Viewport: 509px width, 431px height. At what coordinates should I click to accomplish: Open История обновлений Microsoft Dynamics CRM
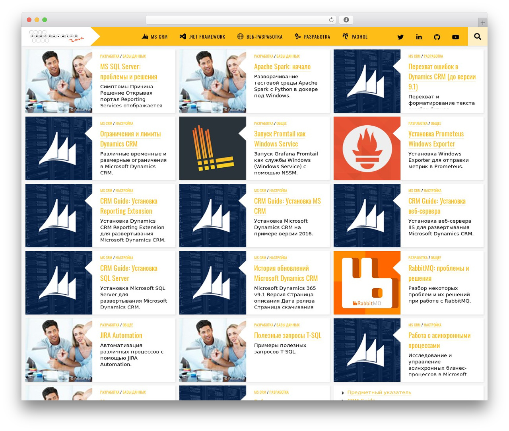pos(286,273)
